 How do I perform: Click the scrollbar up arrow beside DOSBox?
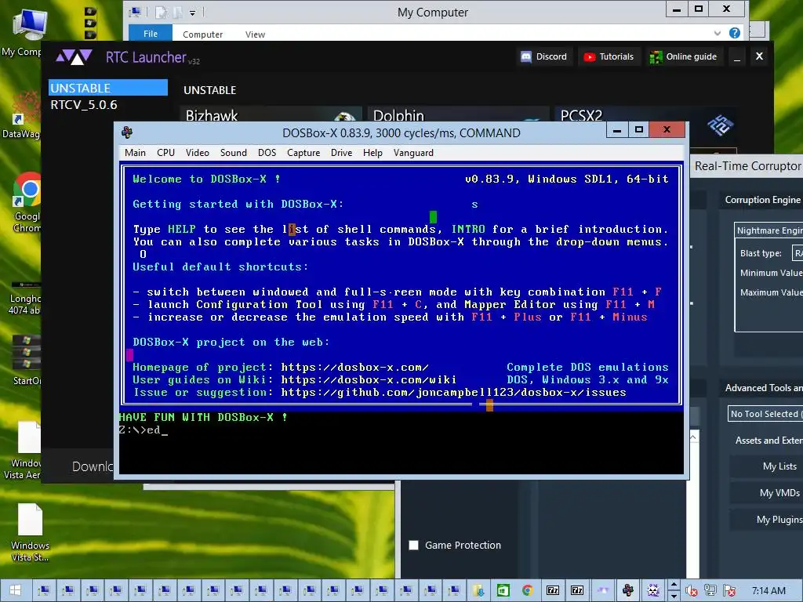pyautogui.click(x=693, y=437)
